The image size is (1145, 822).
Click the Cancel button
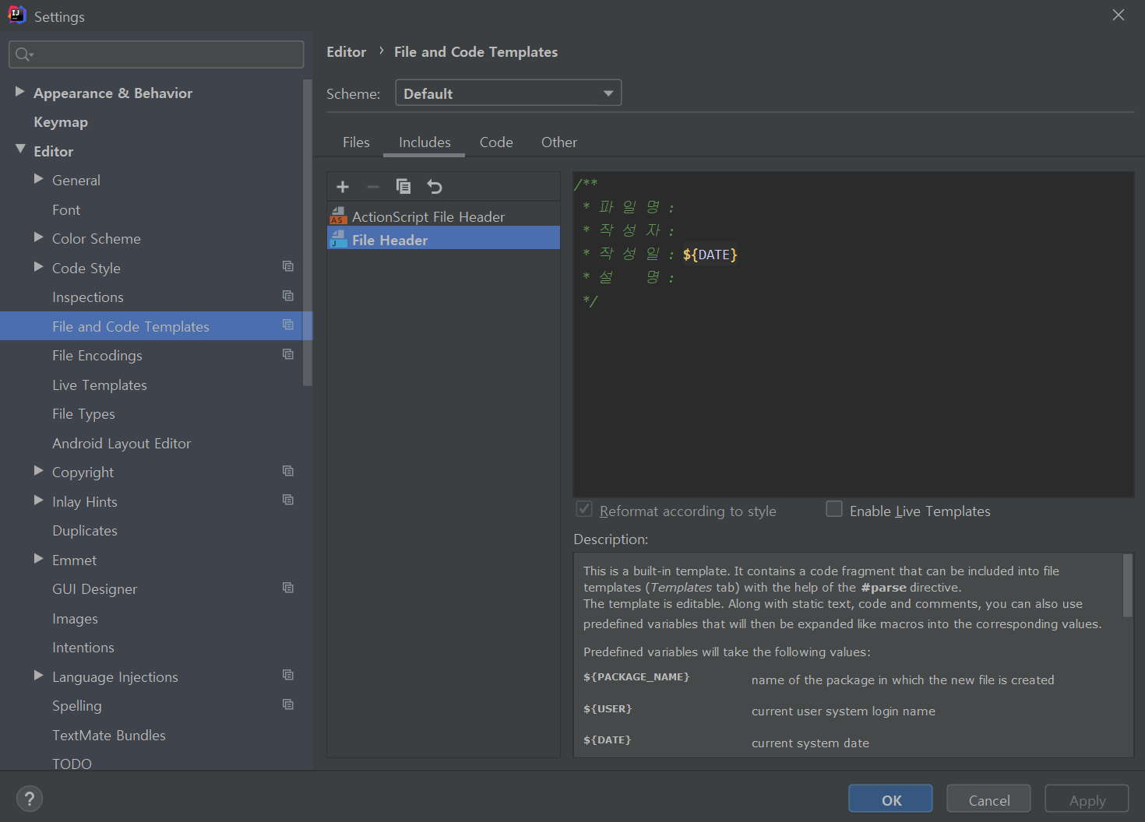pos(988,799)
